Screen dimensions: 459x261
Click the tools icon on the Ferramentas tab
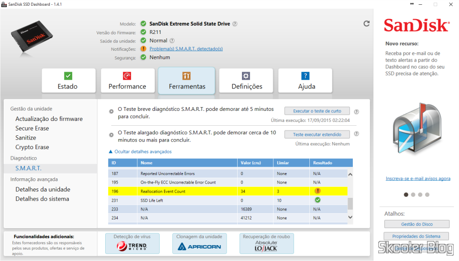186,76
